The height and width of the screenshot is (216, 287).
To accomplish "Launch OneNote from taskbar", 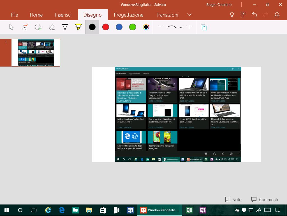I will coord(203,210).
